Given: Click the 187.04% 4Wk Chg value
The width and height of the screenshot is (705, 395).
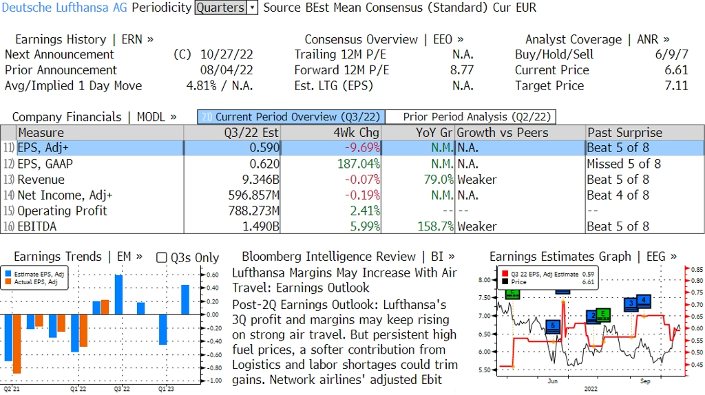Looking at the screenshot, I should click(358, 164).
